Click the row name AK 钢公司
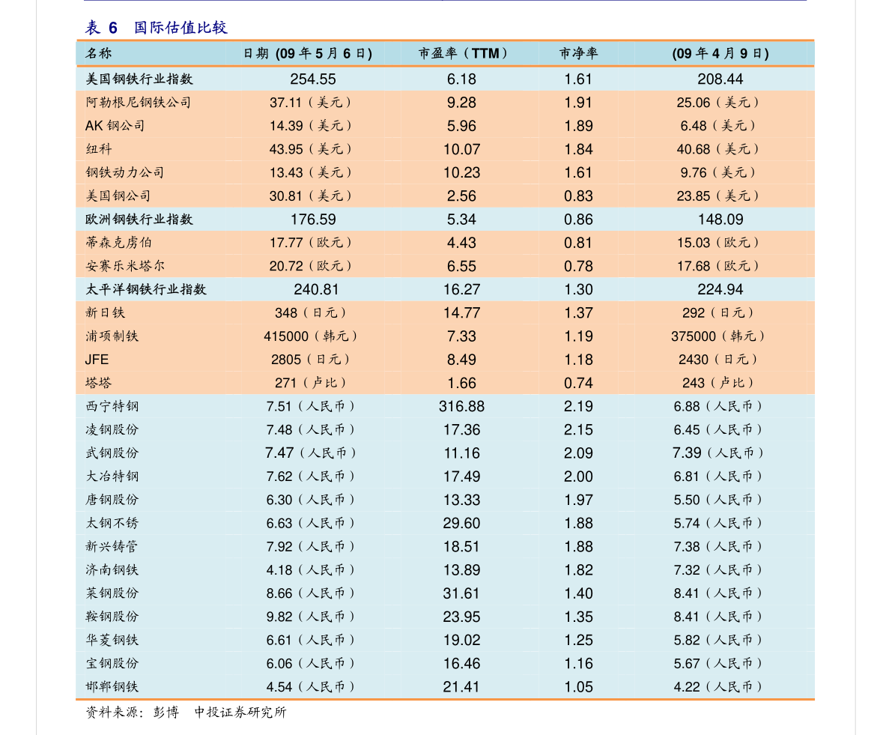 tap(115, 126)
